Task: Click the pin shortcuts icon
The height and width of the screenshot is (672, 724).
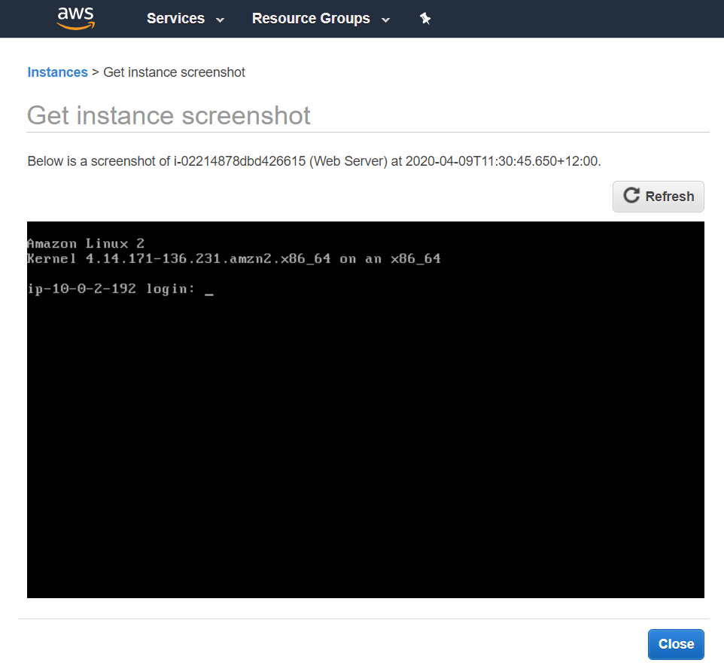Action: (x=425, y=19)
